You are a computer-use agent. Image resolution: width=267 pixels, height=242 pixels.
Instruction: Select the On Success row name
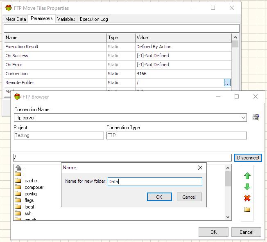pyautogui.click(x=17, y=56)
